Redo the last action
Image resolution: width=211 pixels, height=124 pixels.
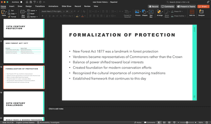point(40,2)
